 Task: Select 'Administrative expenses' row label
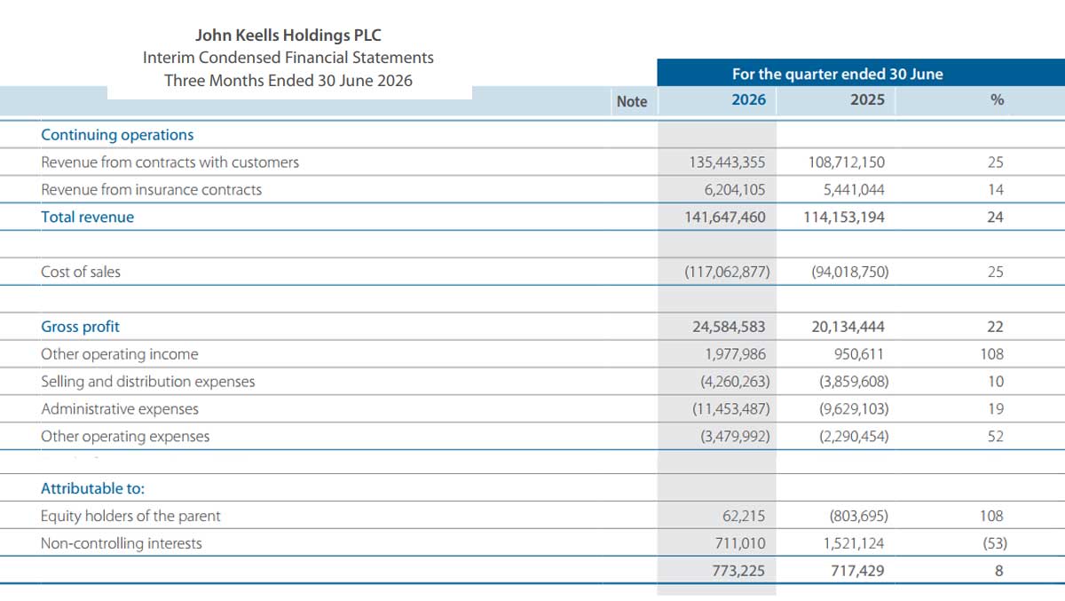(120, 409)
